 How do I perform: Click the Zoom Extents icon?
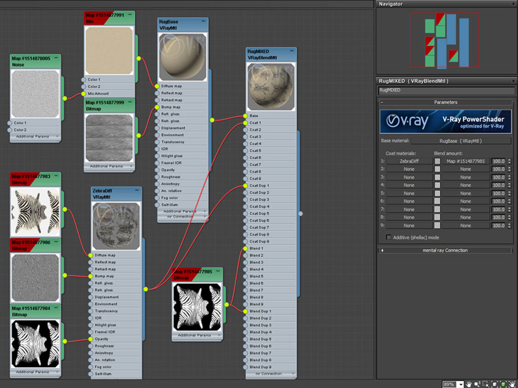click(x=495, y=384)
